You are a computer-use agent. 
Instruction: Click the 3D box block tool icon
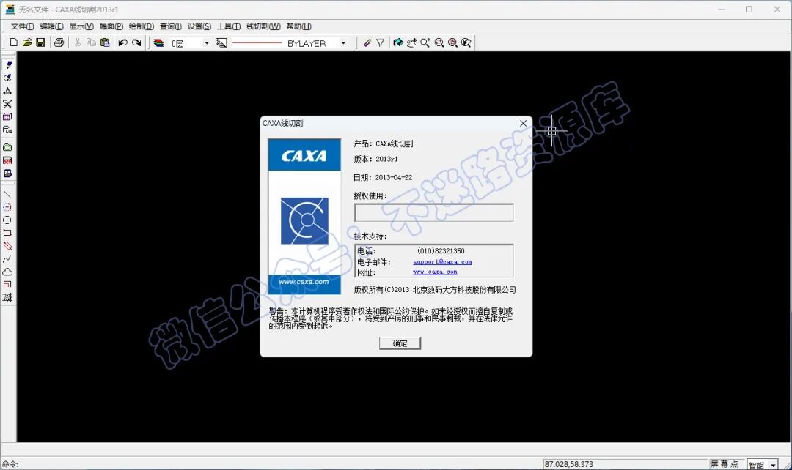coord(7,117)
